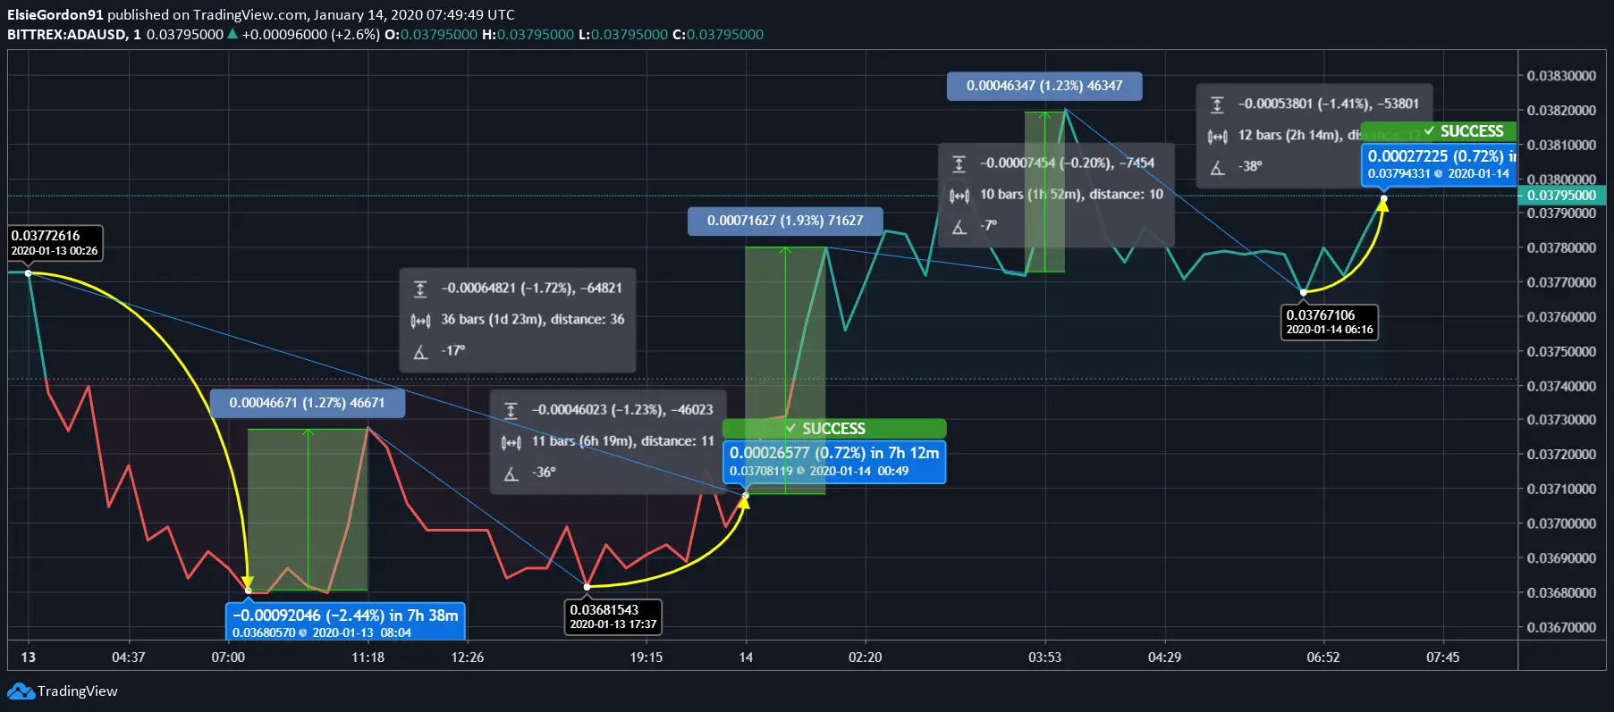This screenshot has width=1614, height=712.
Task: Click the current price tag 0.03795000 on axis
Action: click(1561, 196)
